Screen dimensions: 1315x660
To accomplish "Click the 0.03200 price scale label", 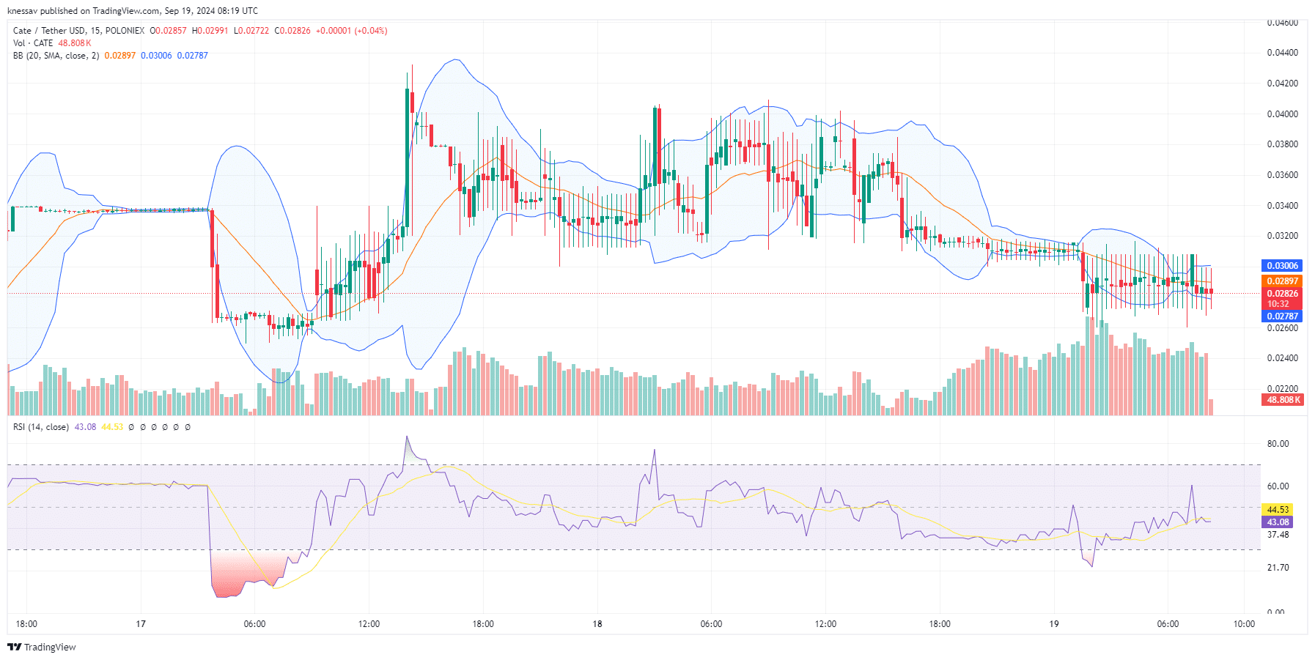I will [1282, 236].
